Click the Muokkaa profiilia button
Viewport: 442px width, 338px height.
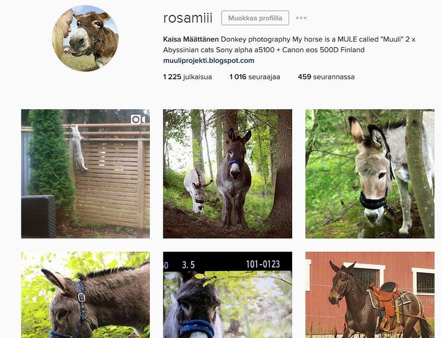[255, 18]
